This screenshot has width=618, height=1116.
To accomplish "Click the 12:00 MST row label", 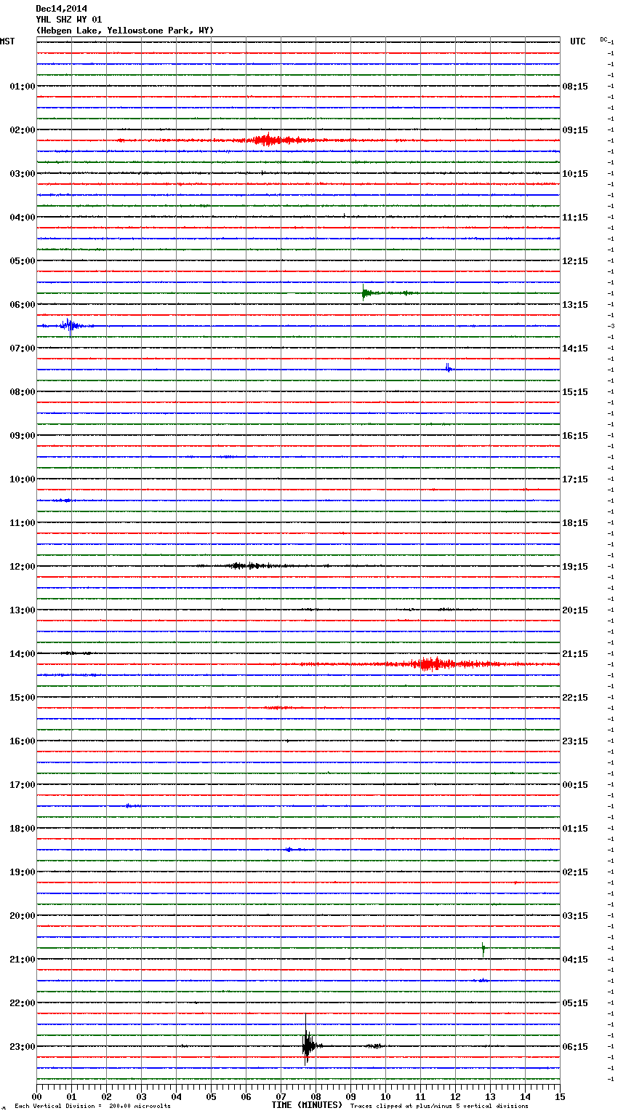I will pyautogui.click(x=23, y=567).
